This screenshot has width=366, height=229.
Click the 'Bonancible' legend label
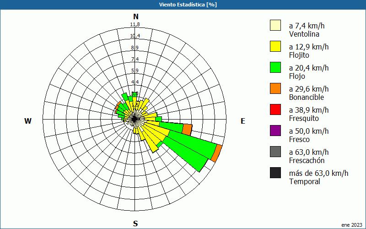click(307, 97)
